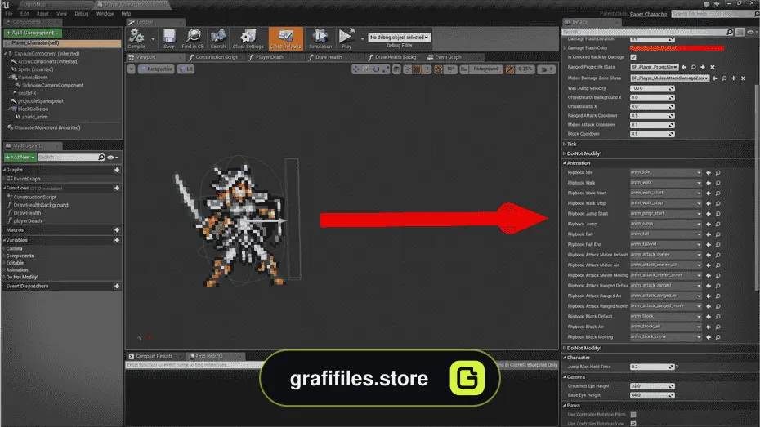Save the blueprint with Save icon
The height and width of the screenshot is (427, 760).
click(x=168, y=38)
